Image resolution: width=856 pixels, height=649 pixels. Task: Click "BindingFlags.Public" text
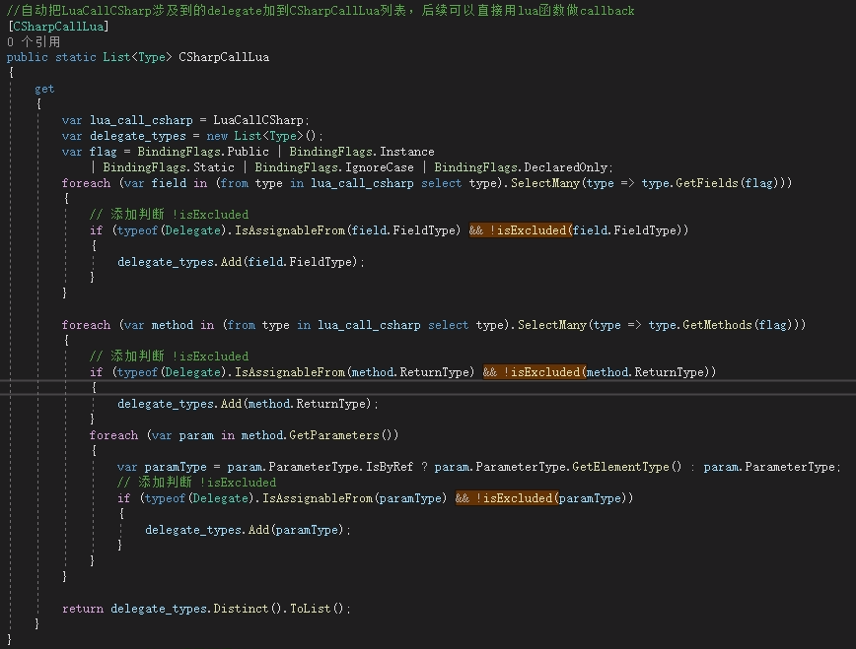203,152
